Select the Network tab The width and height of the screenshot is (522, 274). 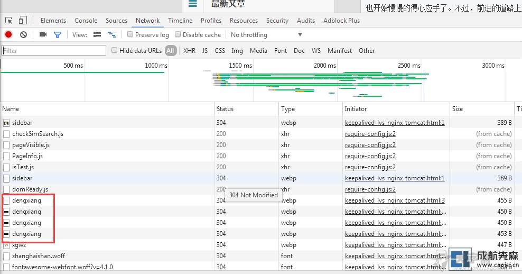pyautogui.click(x=147, y=20)
